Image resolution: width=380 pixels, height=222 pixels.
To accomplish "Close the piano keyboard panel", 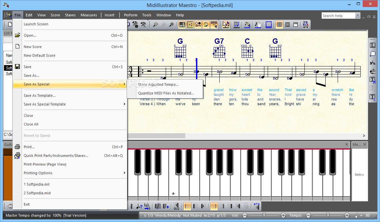I will click(x=347, y=144).
